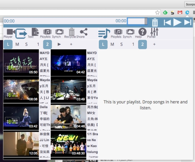Screen dimensions: 195x162
Task: Select size L in left panel
Action: point(8,44)
